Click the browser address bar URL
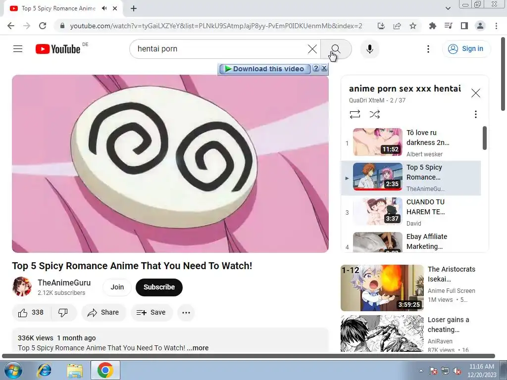This screenshot has height=380, width=507. [216, 26]
